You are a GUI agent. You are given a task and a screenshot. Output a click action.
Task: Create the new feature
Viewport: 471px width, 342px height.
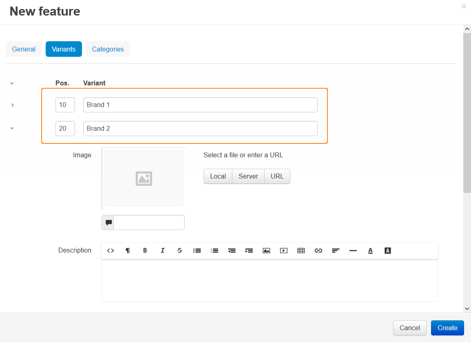(448, 328)
